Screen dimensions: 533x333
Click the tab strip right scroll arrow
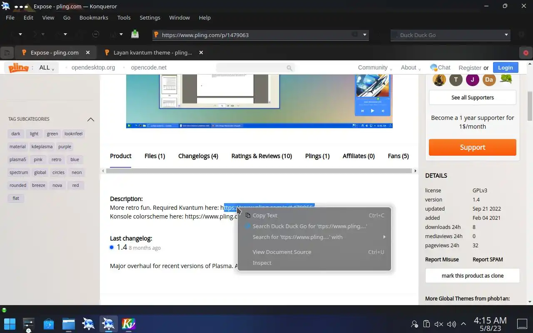tap(415, 171)
